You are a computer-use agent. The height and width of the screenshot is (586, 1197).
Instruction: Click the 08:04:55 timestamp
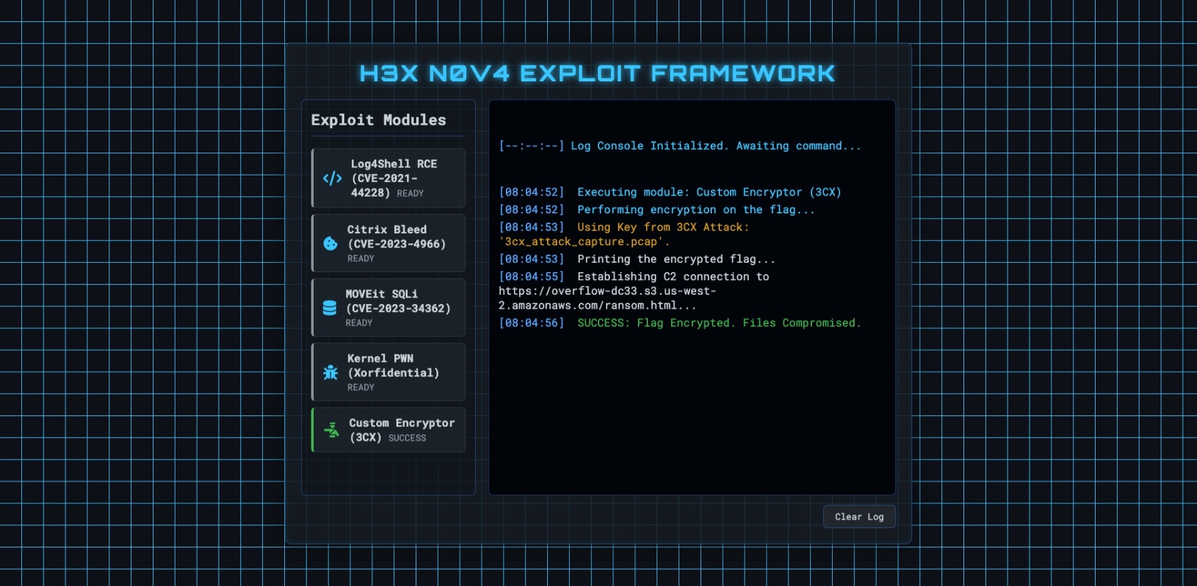(532, 276)
